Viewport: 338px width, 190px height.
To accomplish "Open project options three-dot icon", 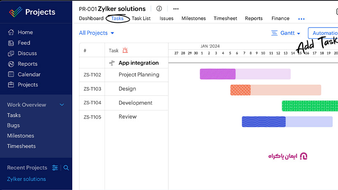I will (176, 9).
